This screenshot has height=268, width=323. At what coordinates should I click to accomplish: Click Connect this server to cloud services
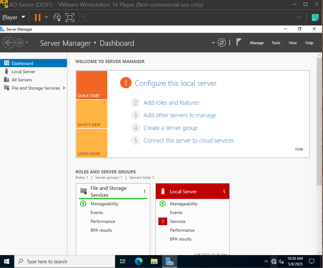(189, 140)
